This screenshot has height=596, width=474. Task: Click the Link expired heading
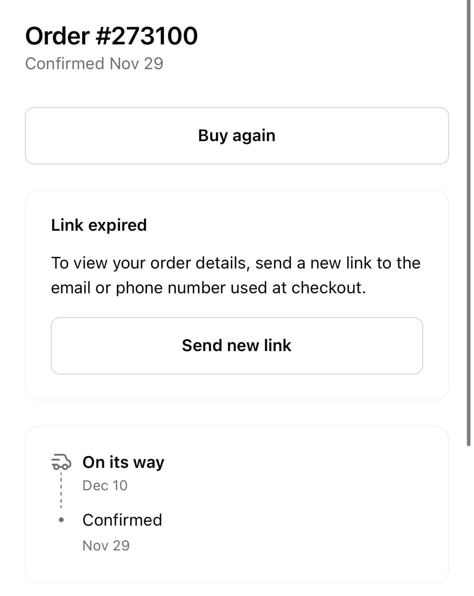coord(99,225)
